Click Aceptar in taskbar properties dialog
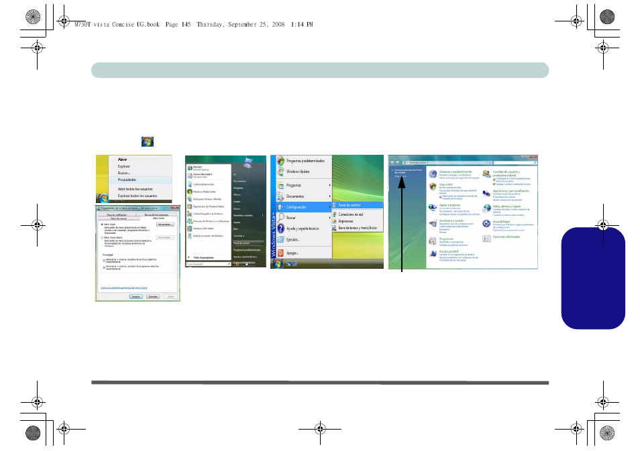The image size is (640, 451). [136, 296]
